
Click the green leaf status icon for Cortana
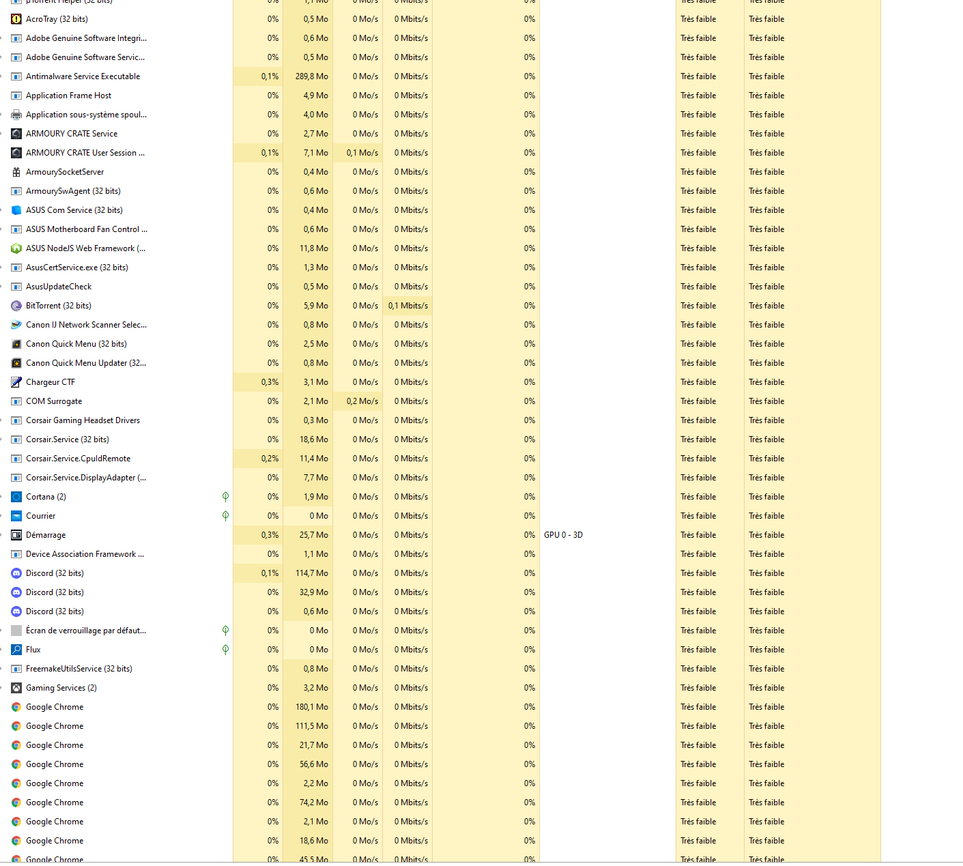coord(225,497)
